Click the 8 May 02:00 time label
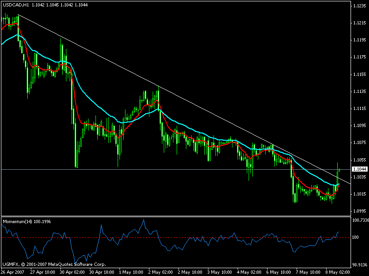369x276 pixels. [338, 272]
